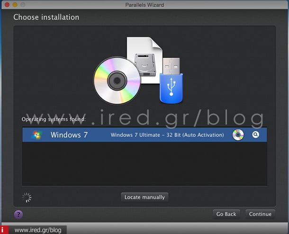The height and width of the screenshot is (234, 289).
Task: Click the blue USB flash drive image
Action: [x=171, y=81]
